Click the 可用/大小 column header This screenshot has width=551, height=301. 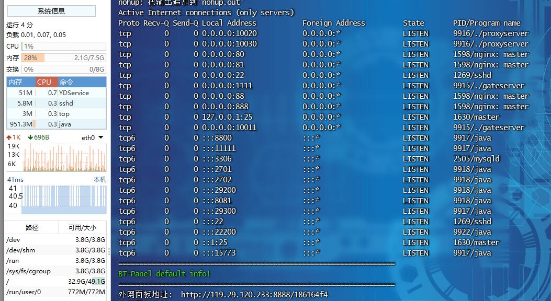82,228
